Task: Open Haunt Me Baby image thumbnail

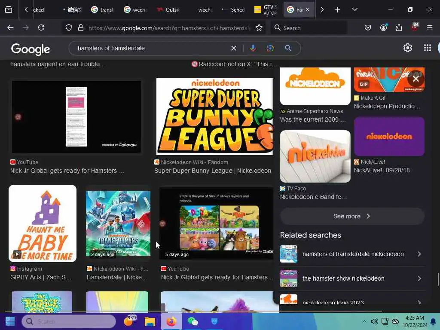Action: pyautogui.click(x=43, y=223)
